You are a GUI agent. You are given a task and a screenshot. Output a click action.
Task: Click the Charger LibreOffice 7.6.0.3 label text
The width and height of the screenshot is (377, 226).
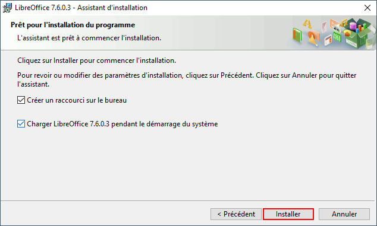68,124
